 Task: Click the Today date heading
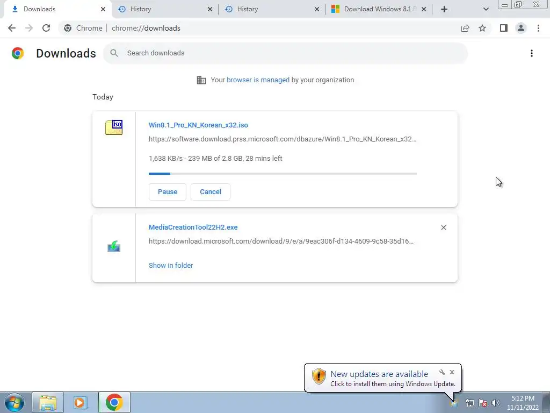point(103,97)
